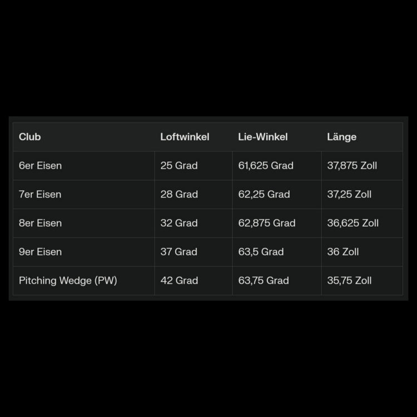Screen dimensions: 417x417
Task: Click the 9er Eisen row label
Action: tap(40, 252)
